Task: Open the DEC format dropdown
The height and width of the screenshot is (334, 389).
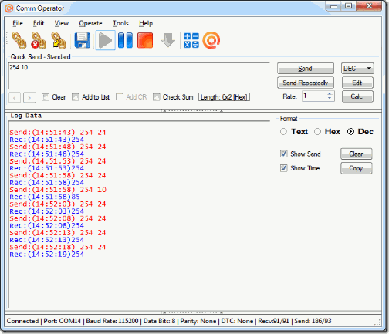Action: point(357,69)
